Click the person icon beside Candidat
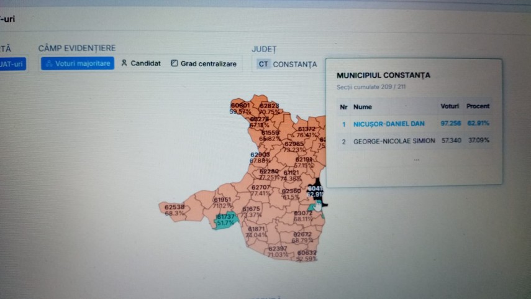 [124, 63]
